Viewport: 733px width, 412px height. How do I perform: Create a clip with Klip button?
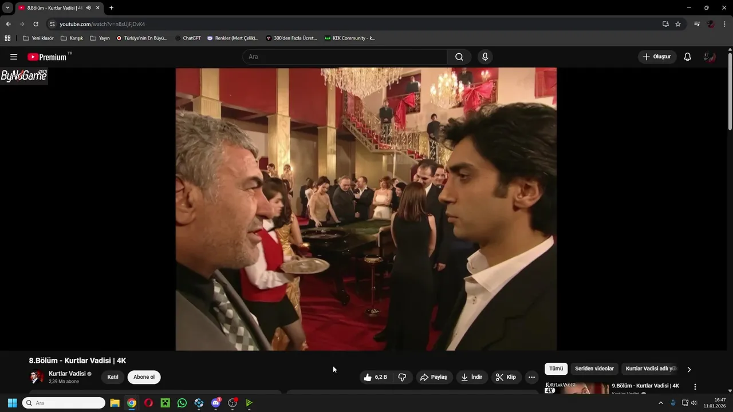(x=506, y=377)
